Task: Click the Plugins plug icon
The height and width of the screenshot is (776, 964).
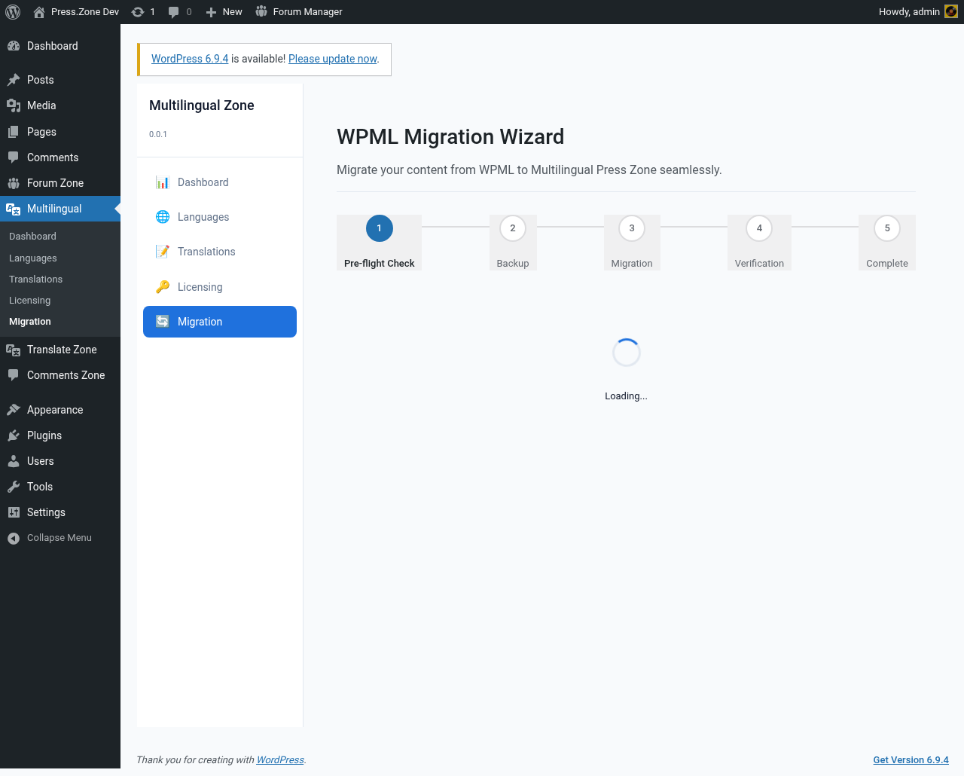Action: coord(14,435)
